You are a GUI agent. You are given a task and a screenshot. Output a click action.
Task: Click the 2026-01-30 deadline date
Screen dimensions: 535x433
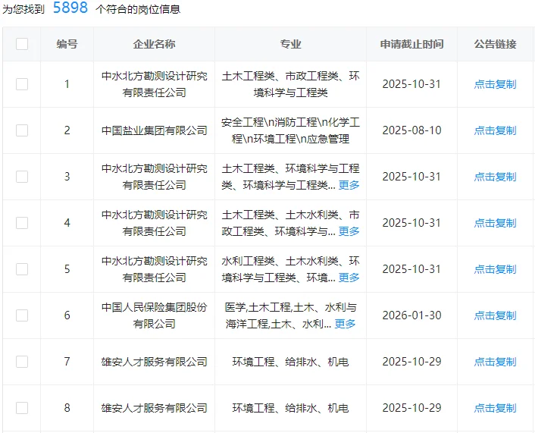(411, 315)
